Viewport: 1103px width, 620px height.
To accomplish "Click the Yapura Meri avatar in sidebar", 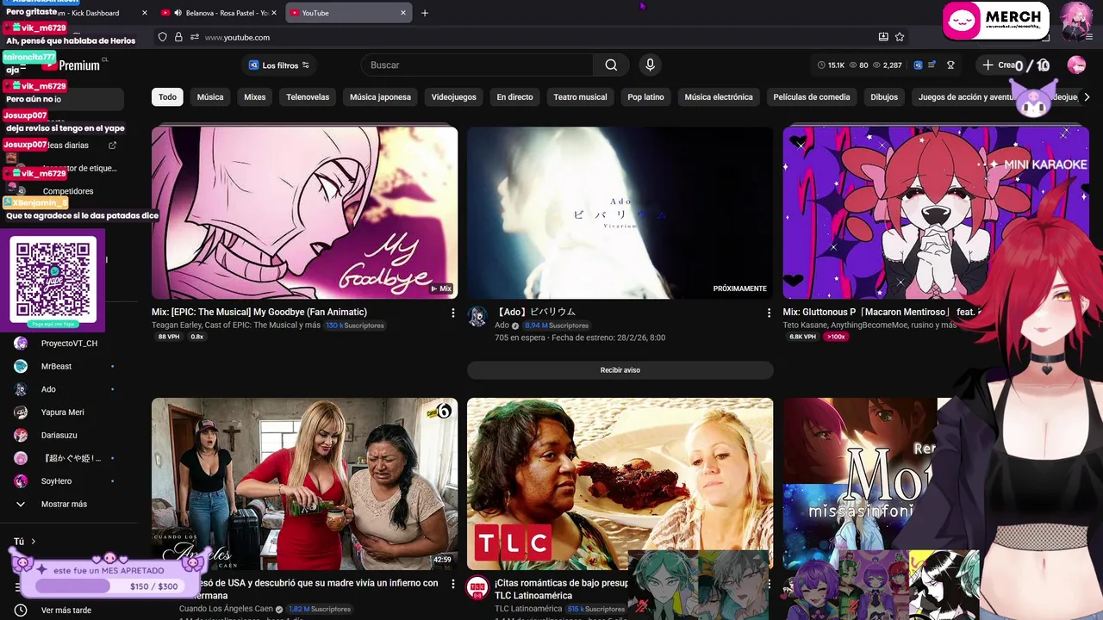I will tap(21, 412).
